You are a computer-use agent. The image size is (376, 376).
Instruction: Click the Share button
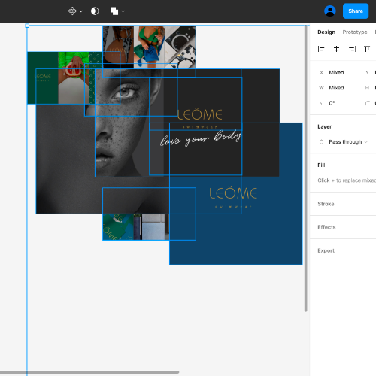[356, 11]
